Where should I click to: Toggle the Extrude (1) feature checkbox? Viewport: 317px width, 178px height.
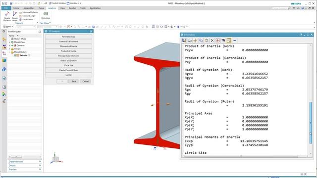[15, 55]
